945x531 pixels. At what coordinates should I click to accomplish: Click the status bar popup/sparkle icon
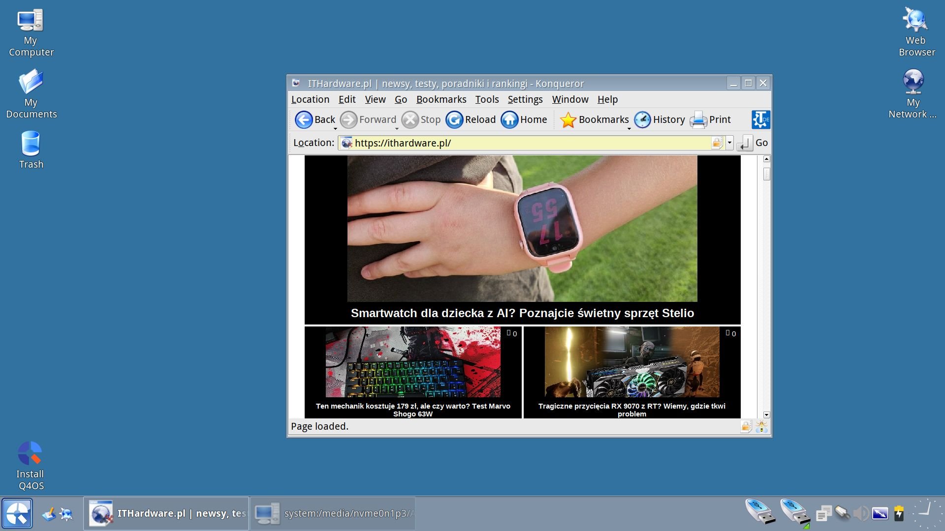761,426
